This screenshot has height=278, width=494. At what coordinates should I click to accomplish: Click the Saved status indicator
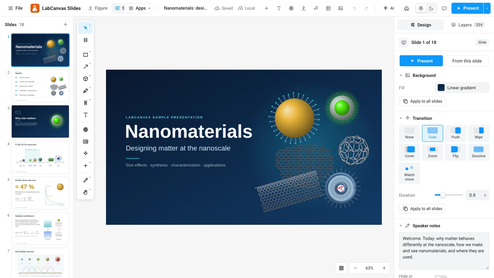[x=224, y=8]
